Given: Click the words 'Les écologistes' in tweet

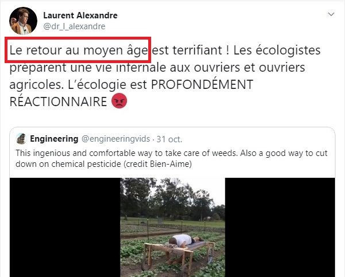Looking at the screenshot, I should pos(277,50).
